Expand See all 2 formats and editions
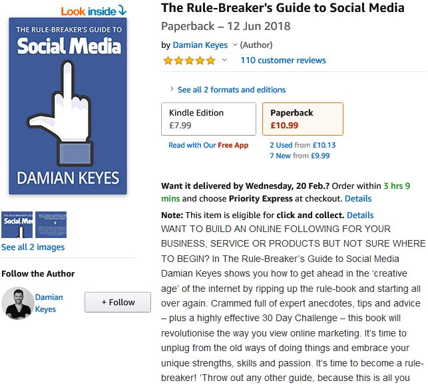 [x=231, y=90]
